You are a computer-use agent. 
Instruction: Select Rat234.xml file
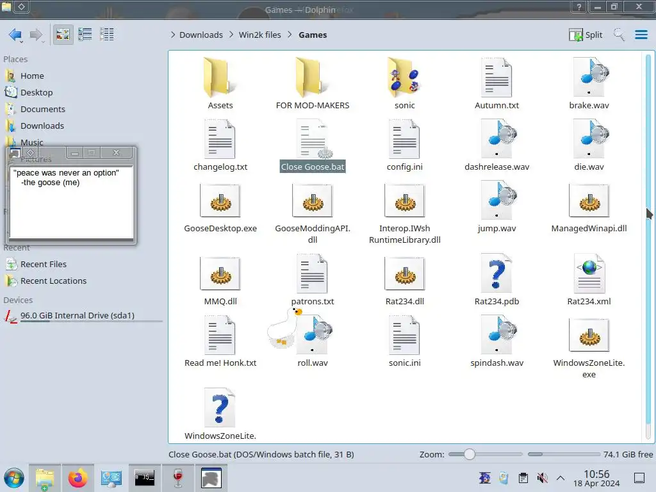[x=589, y=280]
